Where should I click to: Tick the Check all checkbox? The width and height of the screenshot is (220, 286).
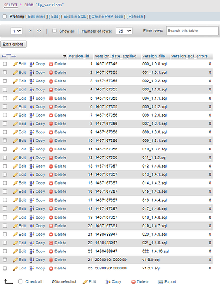pyautogui.click(x=20, y=281)
